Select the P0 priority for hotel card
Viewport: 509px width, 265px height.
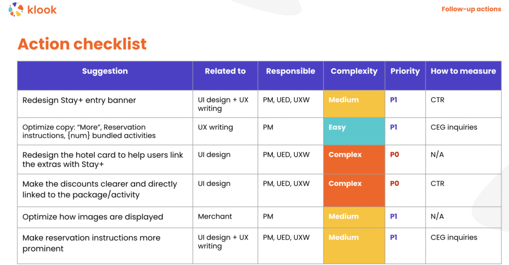(x=395, y=155)
